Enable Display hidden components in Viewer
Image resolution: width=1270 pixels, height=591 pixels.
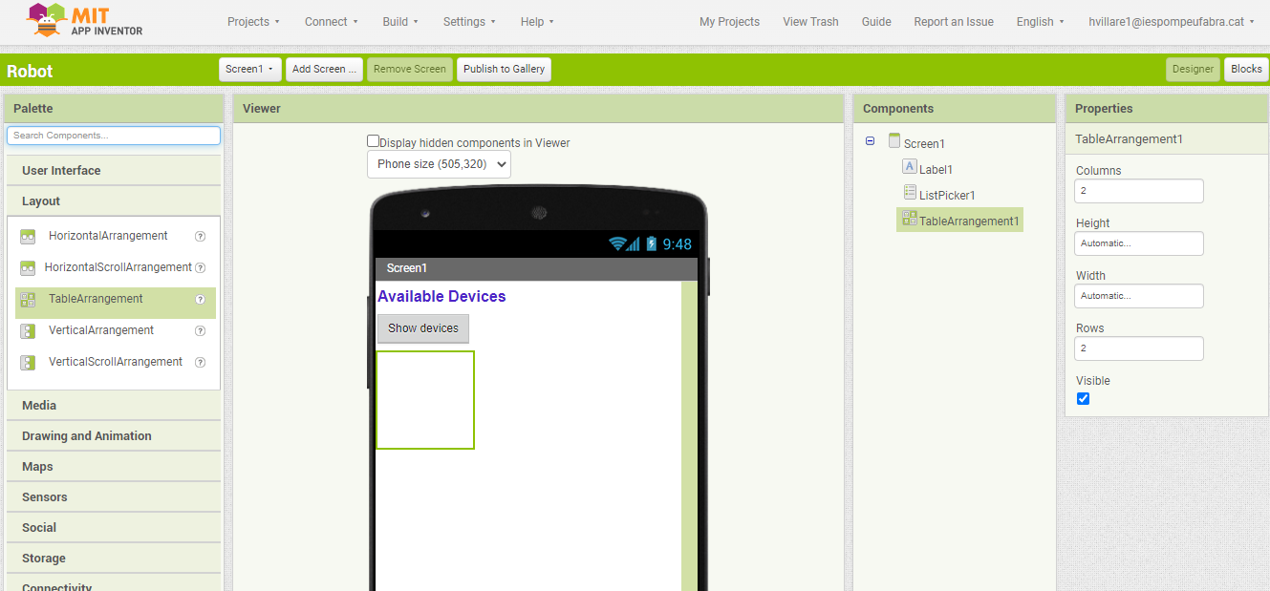tap(374, 141)
